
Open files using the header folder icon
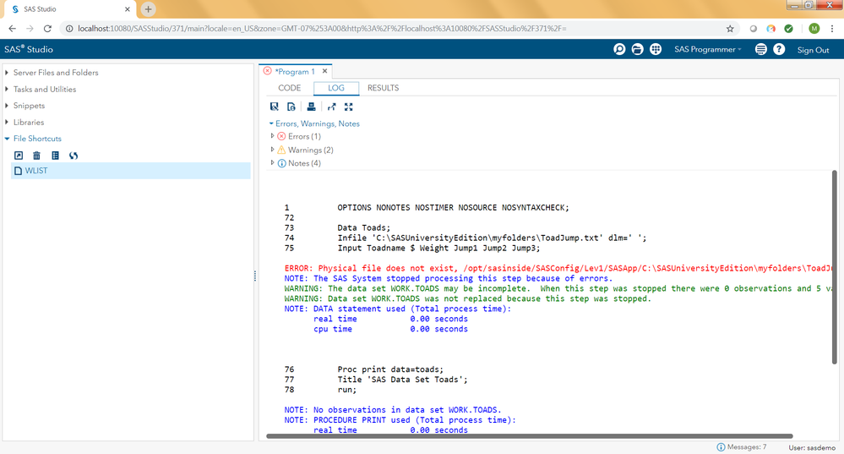point(637,50)
